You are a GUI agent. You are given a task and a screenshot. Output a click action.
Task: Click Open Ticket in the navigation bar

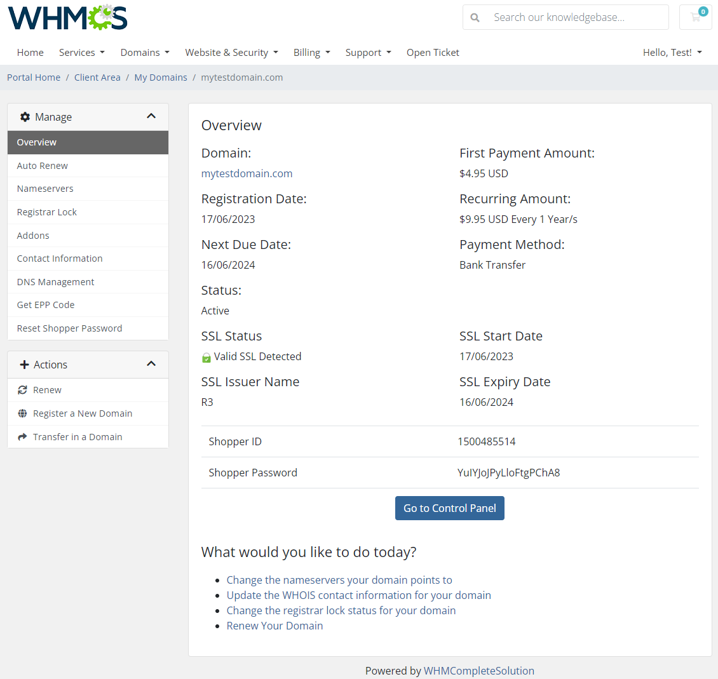433,52
